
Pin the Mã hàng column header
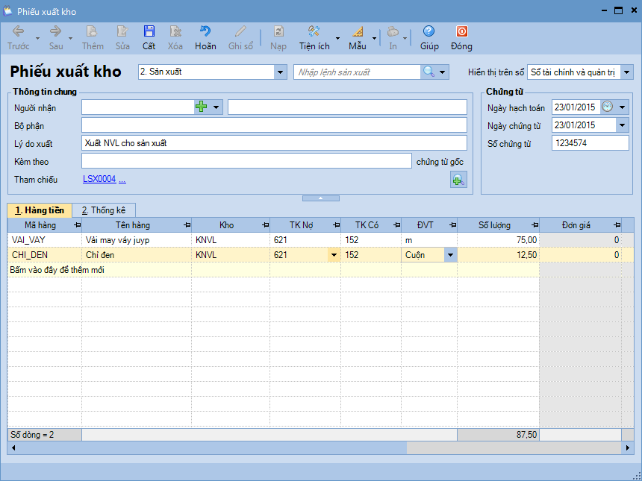(77, 224)
